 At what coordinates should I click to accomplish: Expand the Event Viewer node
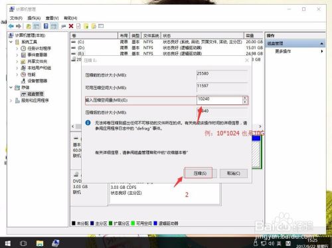point(17,55)
